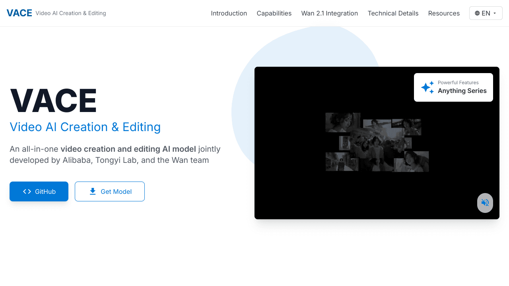Open the Introduction nav item
The width and height of the screenshot is (509, 286).
(229, 13)
